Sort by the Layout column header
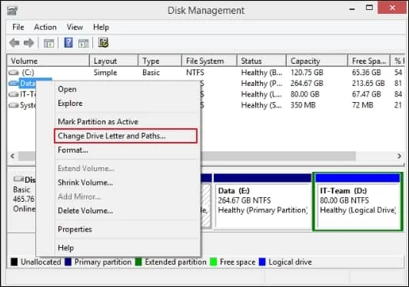409x287 pixels. [x=114, y=61]
